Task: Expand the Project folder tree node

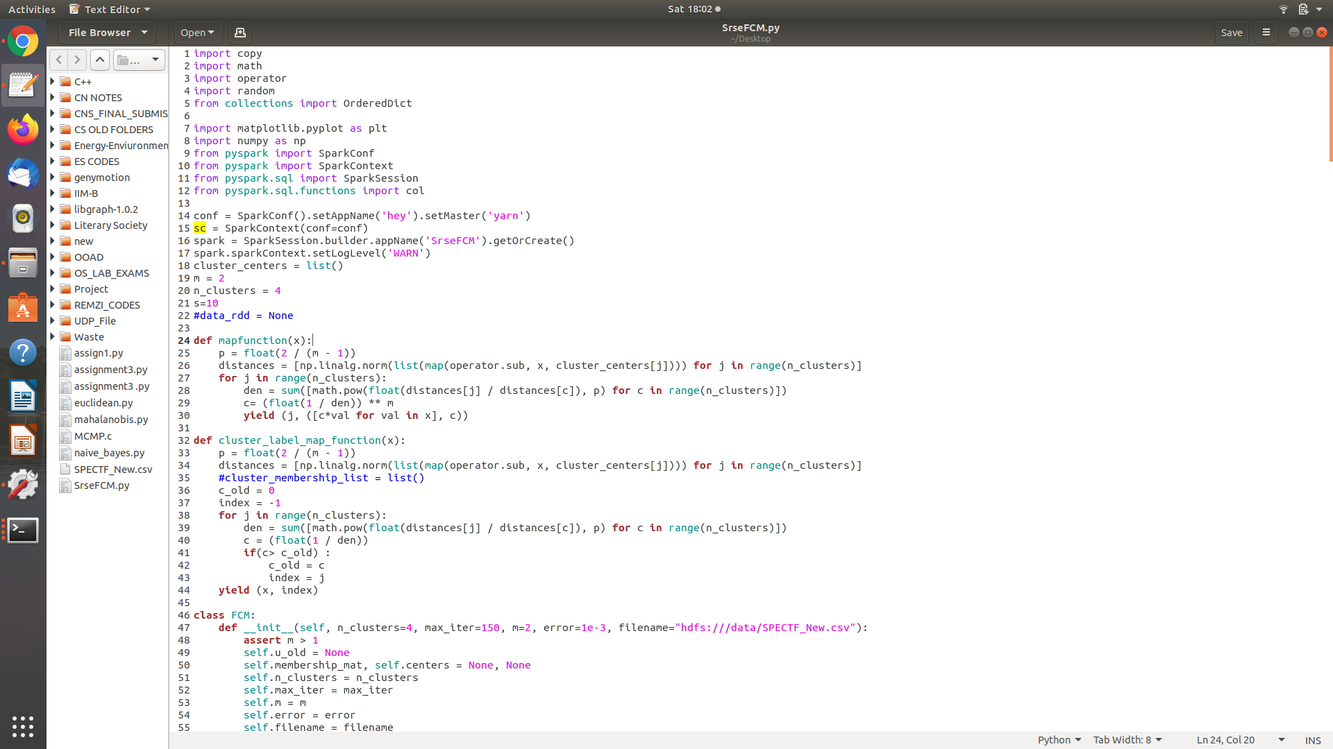Action: pos(53,289)
